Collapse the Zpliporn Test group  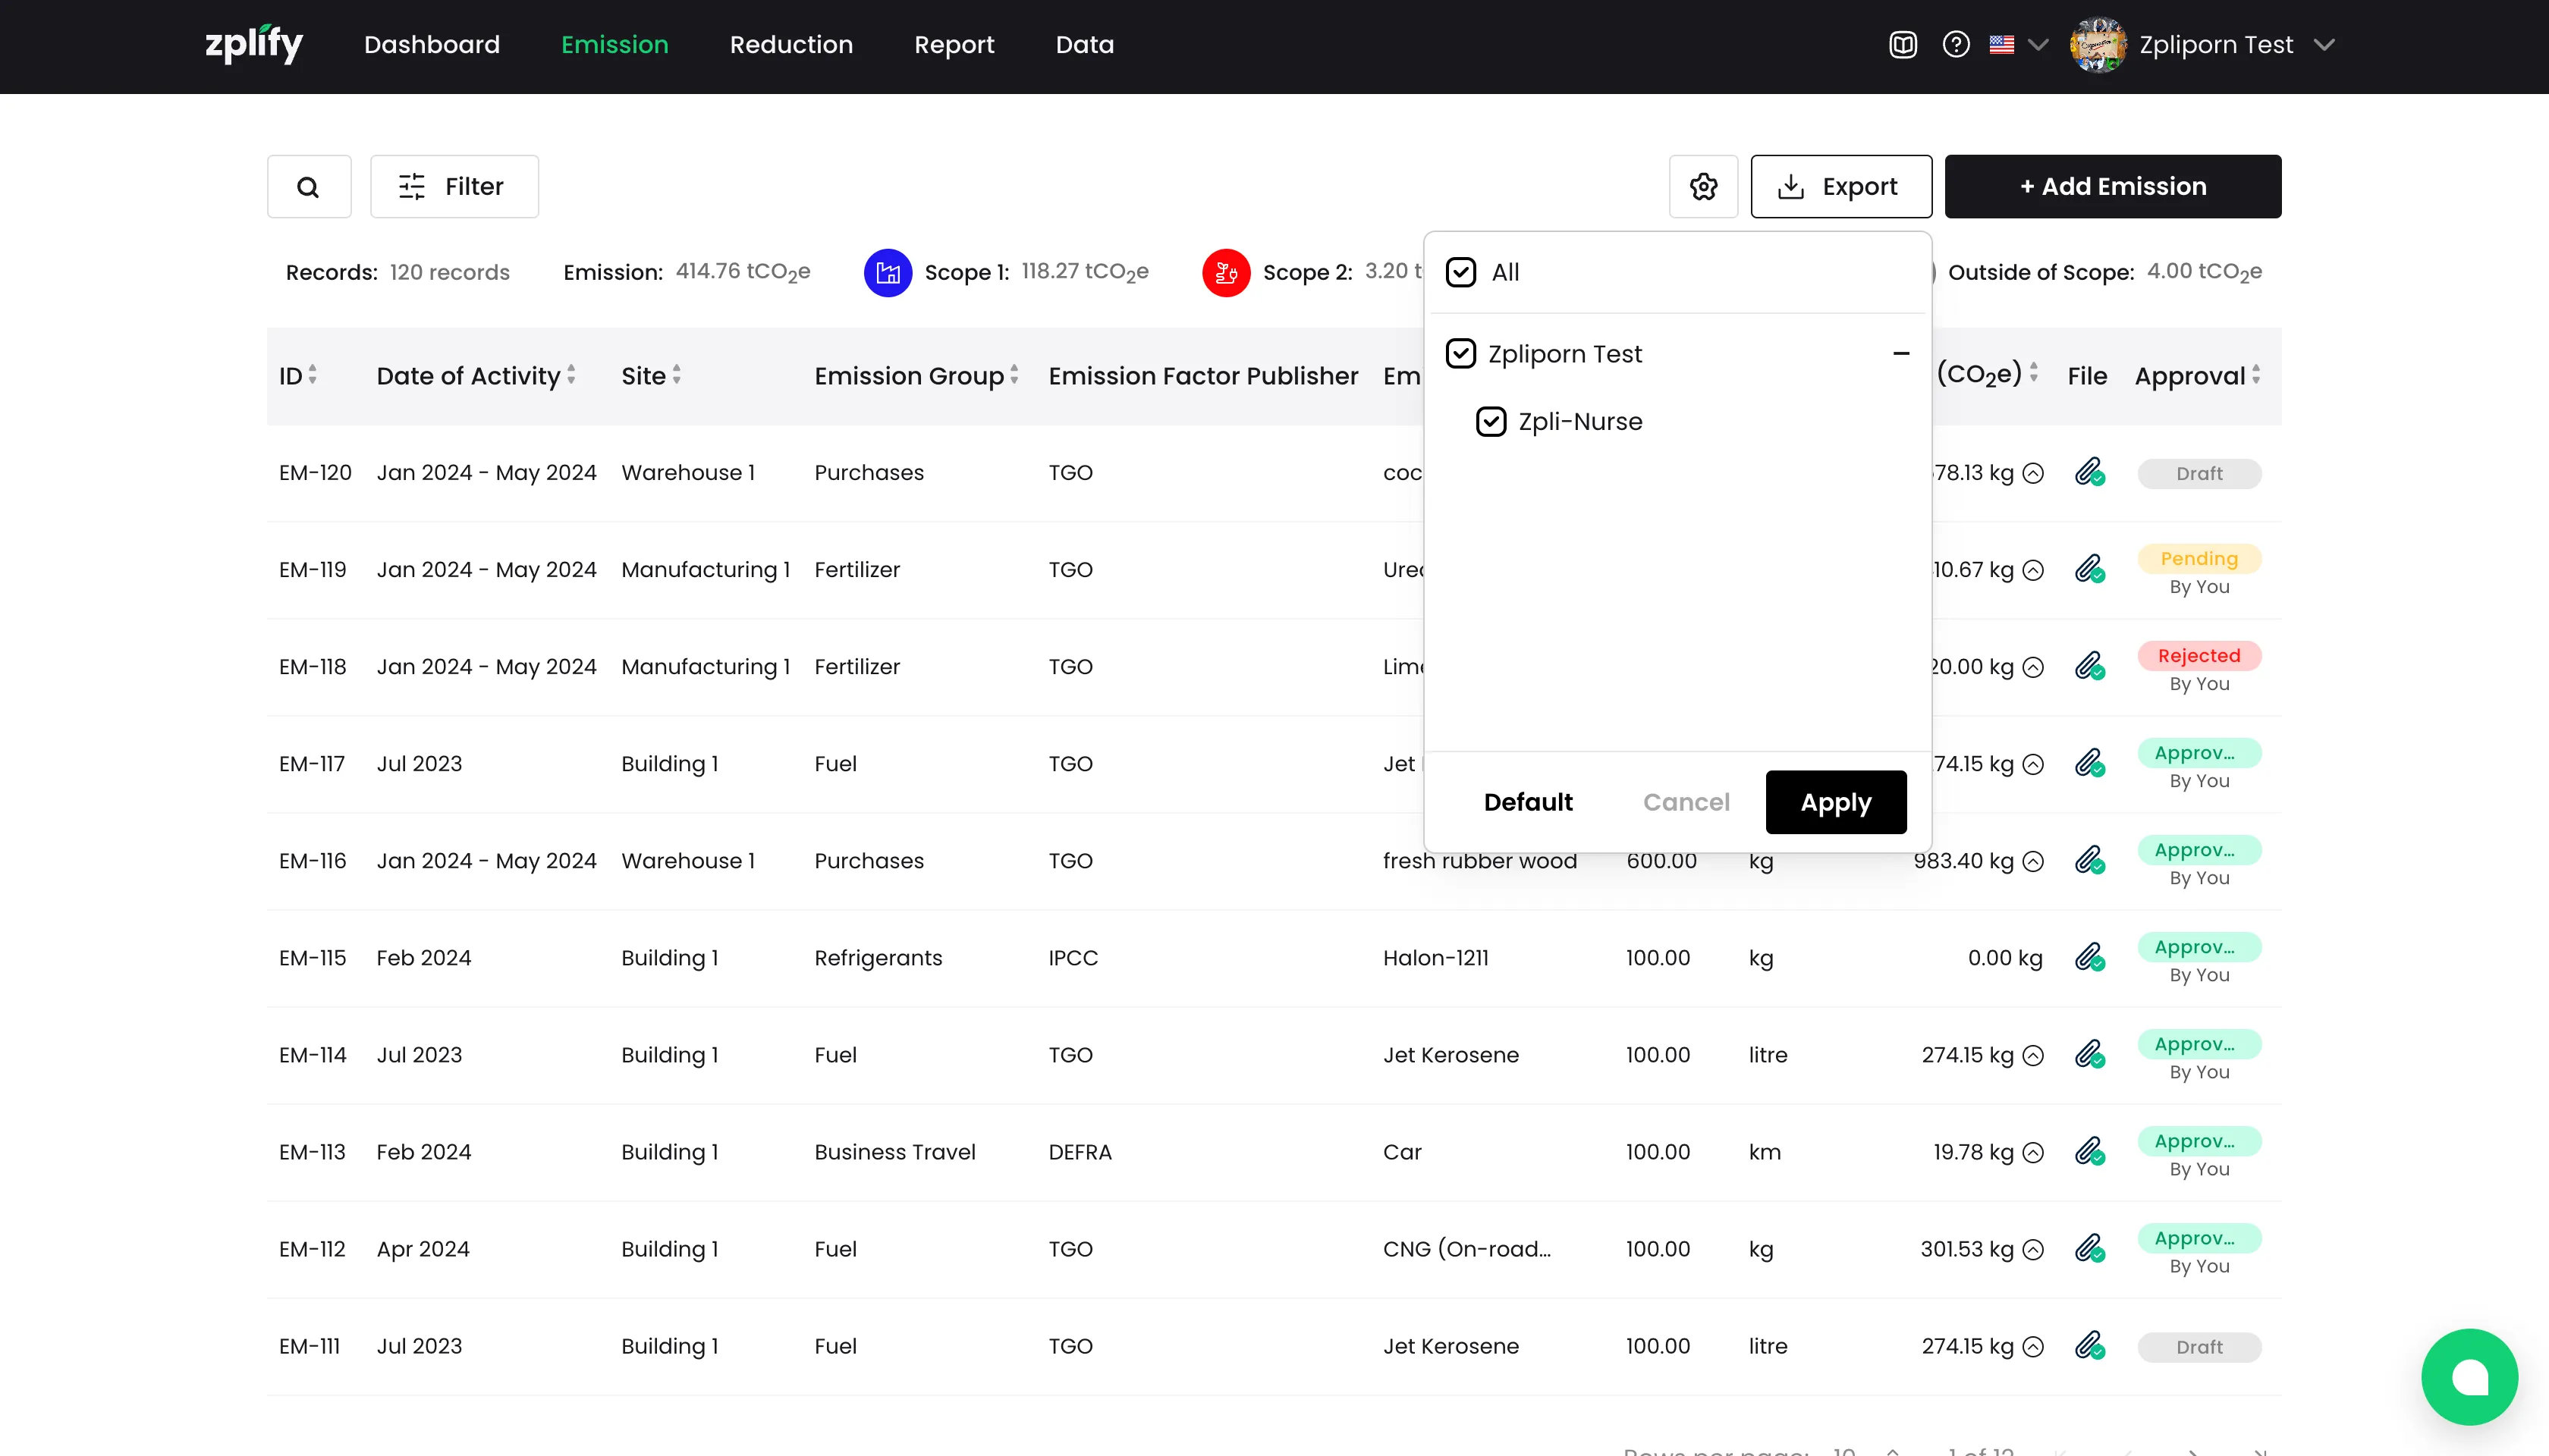click(1900, 354)
